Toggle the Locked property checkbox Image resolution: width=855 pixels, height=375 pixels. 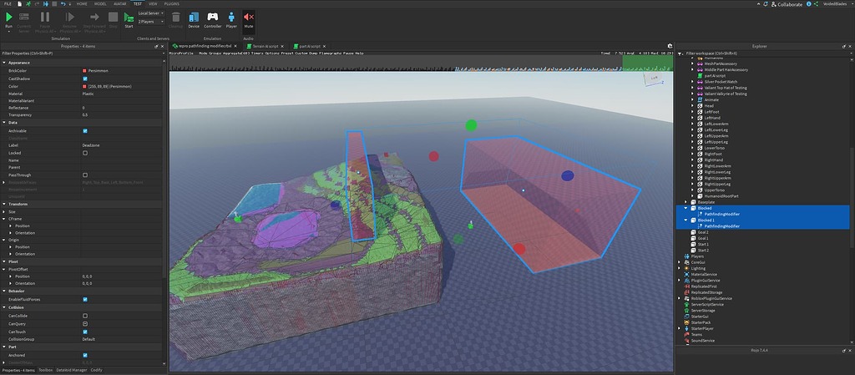pyautogui.click(x=85, y=153)
